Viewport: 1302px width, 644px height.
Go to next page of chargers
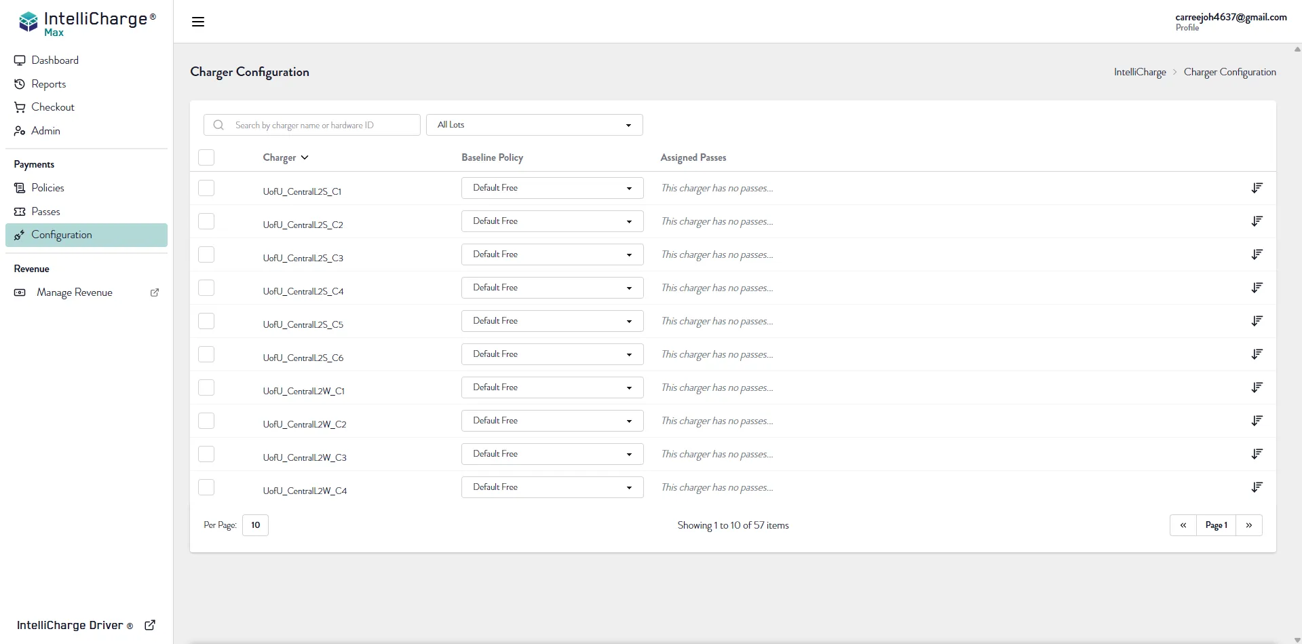pyautogui.click(x=1249, y=525)
